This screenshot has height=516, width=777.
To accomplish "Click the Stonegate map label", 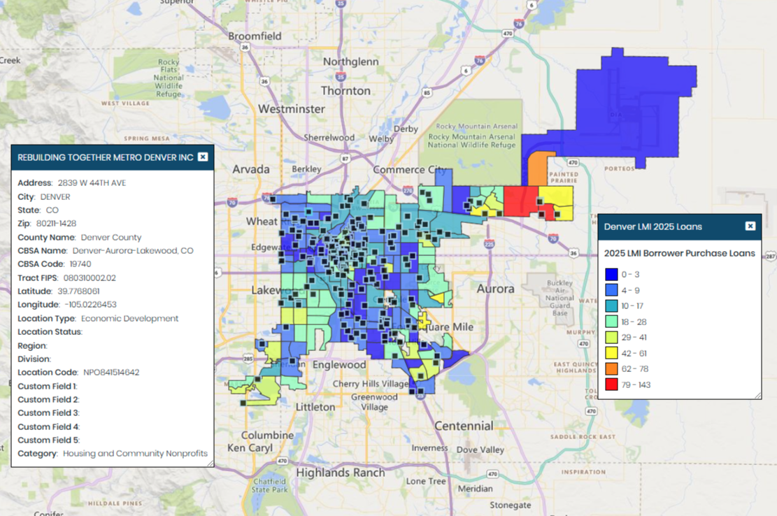I will click(511, 505).
